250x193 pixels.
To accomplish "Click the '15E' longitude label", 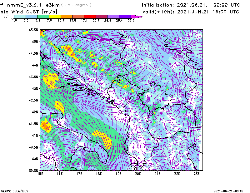I will pyautogui.click(x=40, y=174).
